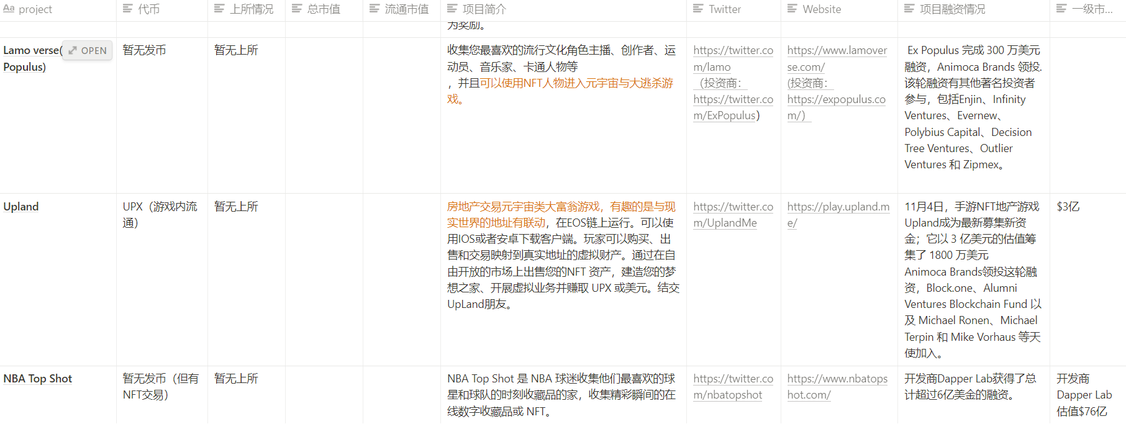
Task: Click the empty 总市值 cell in Lamo verse row
Action: click(x=324, y=115)
